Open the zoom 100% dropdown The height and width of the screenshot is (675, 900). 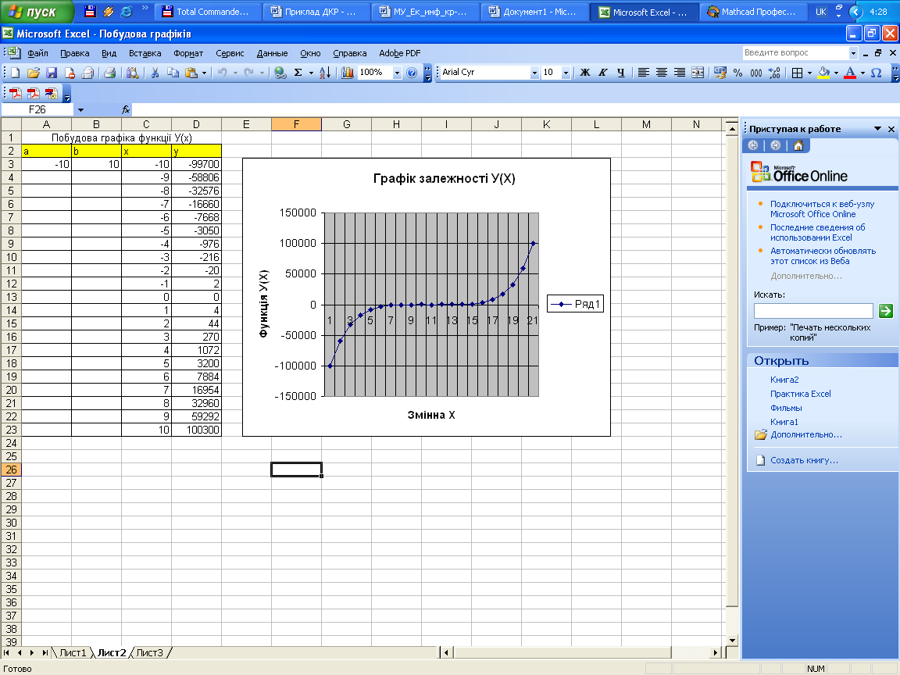click(397, 73)
